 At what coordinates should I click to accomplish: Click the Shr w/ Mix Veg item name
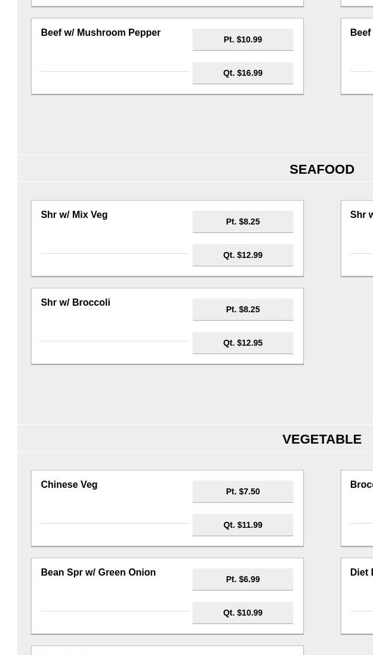coord(74,215)
